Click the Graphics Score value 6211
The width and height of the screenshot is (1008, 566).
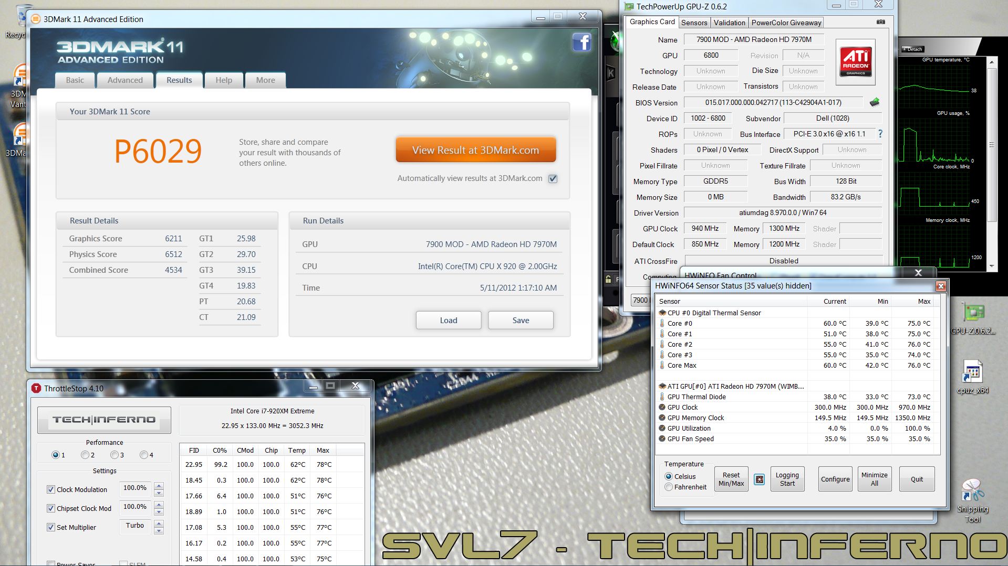(x=173, y=238)
